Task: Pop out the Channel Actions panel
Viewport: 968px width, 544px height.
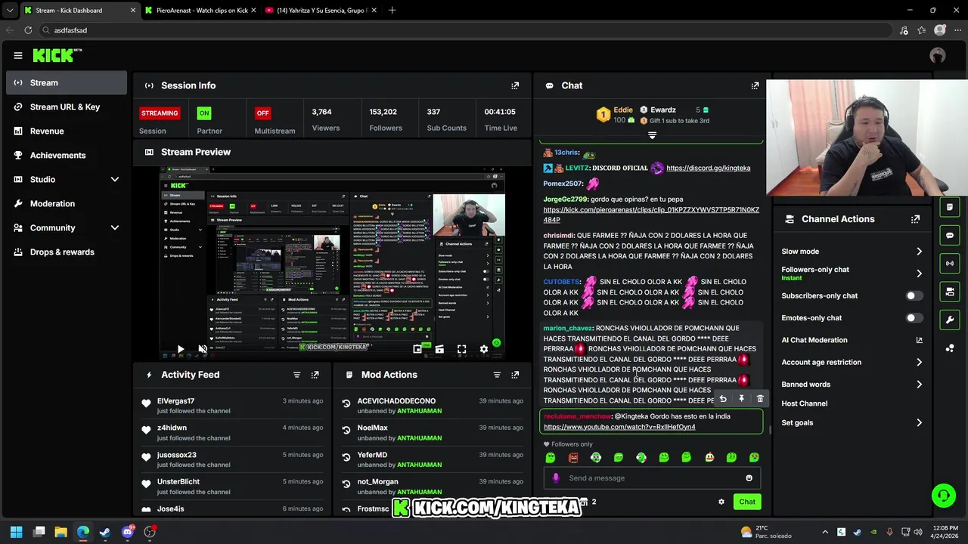Action: coord(915,219)
